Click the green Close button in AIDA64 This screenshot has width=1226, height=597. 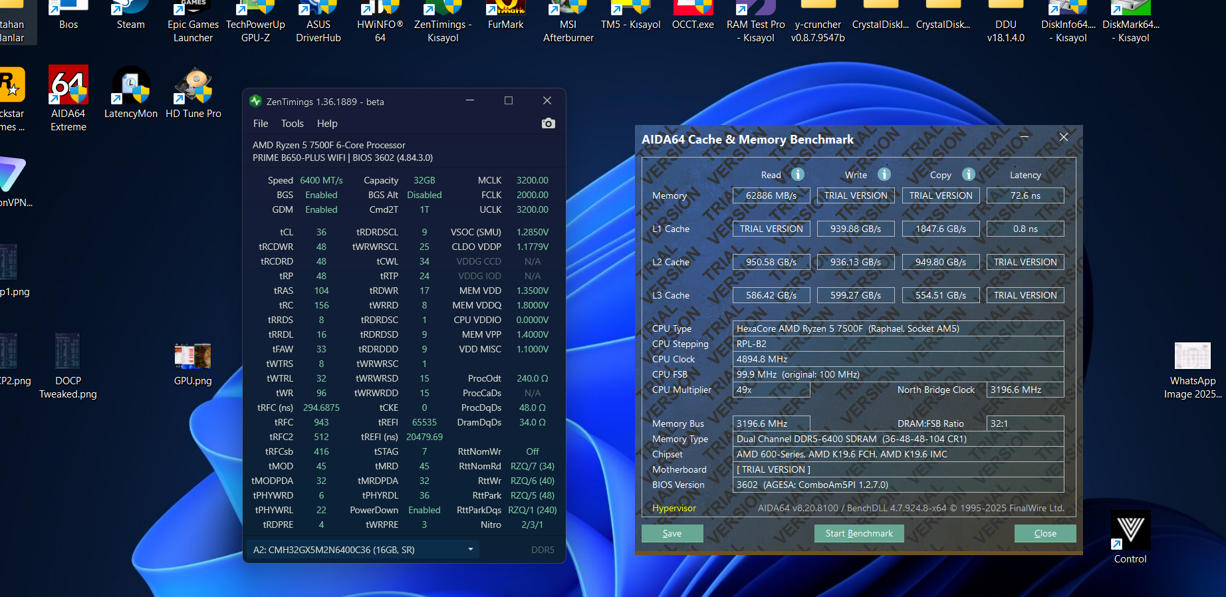[1045, 533]
